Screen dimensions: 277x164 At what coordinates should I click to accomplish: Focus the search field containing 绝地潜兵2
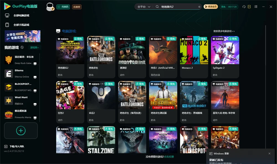click(178, 7)
